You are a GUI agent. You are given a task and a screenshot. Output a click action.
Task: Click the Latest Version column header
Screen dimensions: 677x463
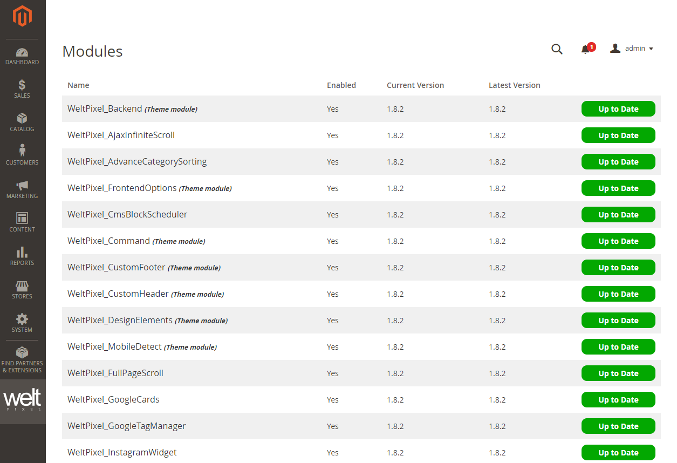click(x=515, y=85)
